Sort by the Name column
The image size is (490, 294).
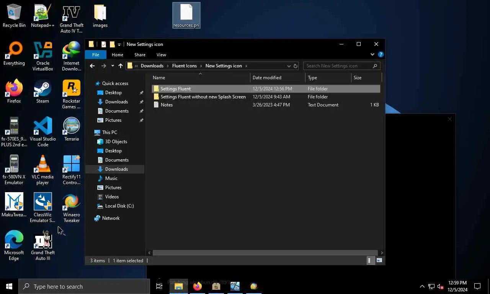point(200,78)
